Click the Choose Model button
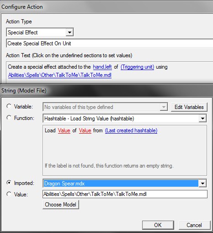The width and height of the screenshot is (213, 233). pos(61,205)
